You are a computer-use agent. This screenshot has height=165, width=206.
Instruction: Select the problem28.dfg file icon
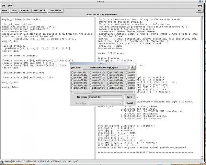pyautogui.click(x=108, y=88)
